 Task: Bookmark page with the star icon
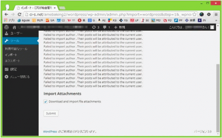194,14
